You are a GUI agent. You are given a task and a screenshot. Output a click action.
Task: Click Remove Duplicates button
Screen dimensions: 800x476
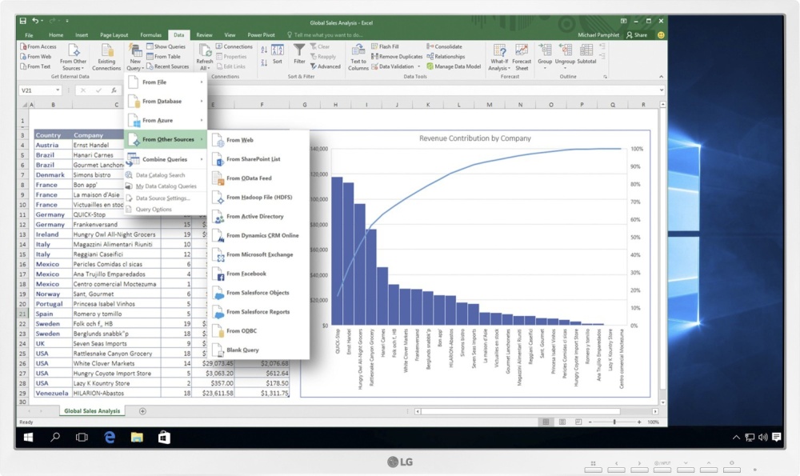tap(397, 57)
